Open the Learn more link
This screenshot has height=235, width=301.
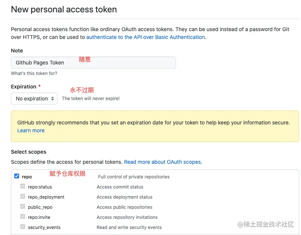[31, 130]
